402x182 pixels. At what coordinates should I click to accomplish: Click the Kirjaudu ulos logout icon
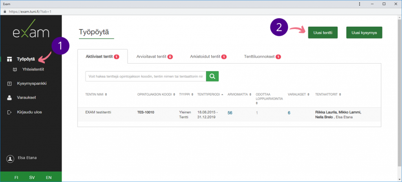point(9,112)
